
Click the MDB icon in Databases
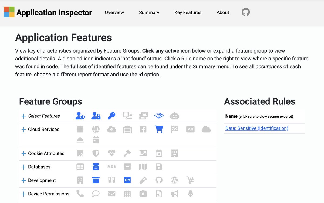click(x=112, y=167)
